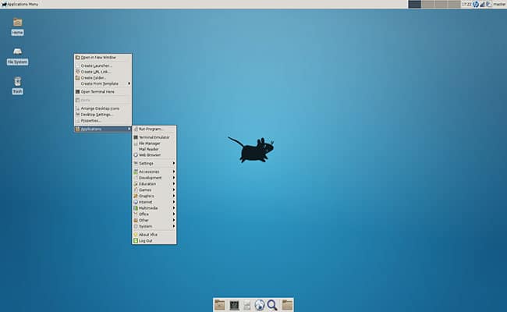Screen dimensions: 507x312
Task: Open the rightmost folder icon in the dock
Action: (x=287, y=305)
